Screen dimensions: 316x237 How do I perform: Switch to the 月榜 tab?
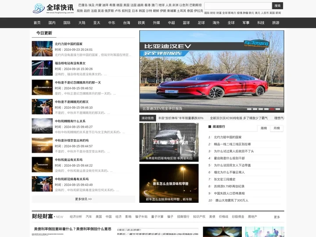coord(276,128)
